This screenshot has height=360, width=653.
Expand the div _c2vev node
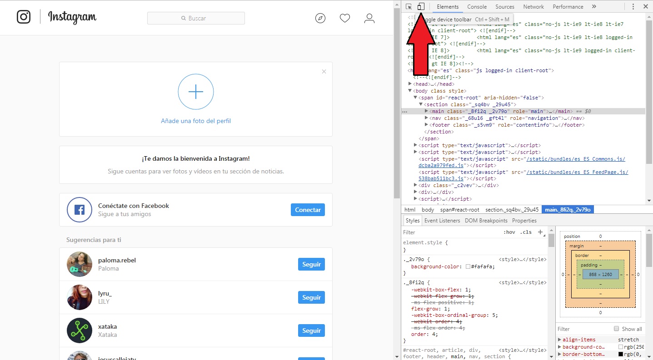coord(415,185)
